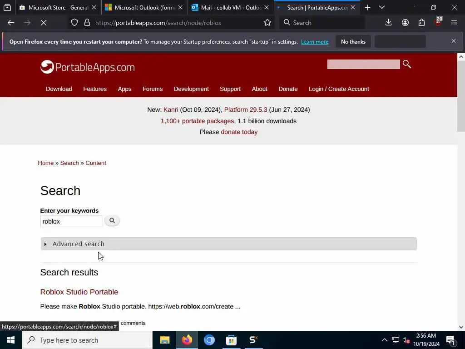Open the Firefox account profile icon

[405, 23]
